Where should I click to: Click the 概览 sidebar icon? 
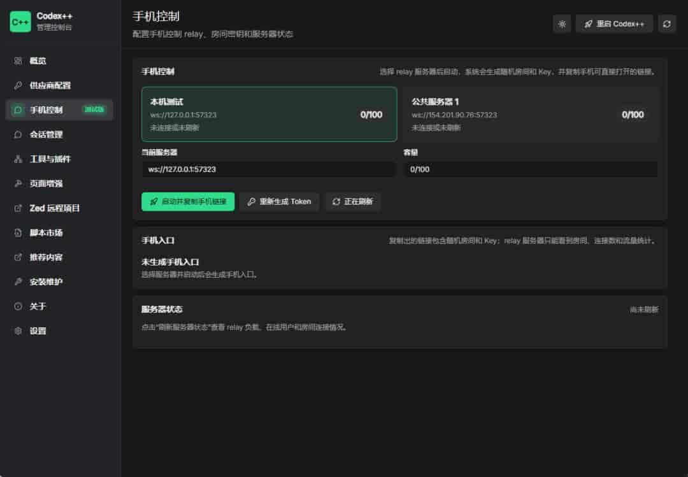[18, 61]
